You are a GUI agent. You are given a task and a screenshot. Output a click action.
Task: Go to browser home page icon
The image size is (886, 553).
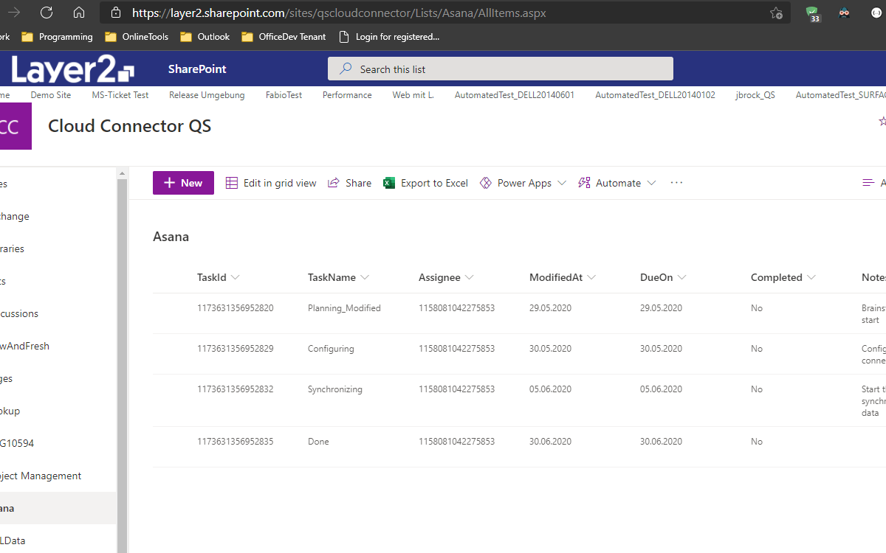click(79, 13)
